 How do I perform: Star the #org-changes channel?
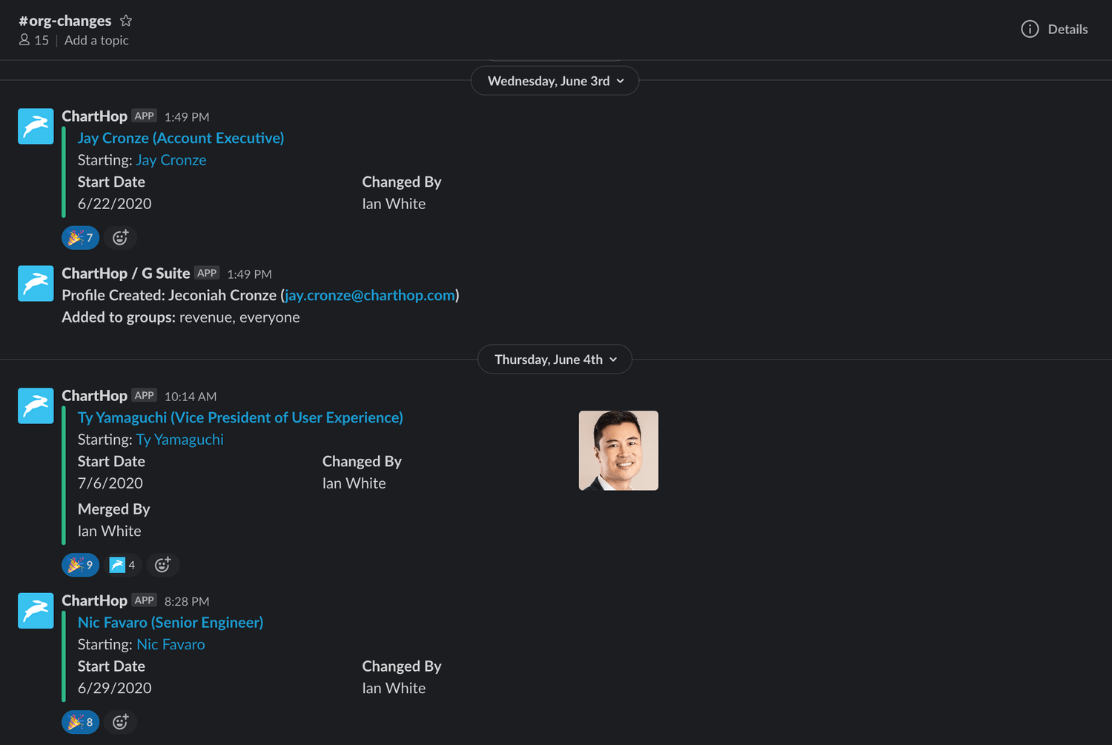(x=125, y=20)
